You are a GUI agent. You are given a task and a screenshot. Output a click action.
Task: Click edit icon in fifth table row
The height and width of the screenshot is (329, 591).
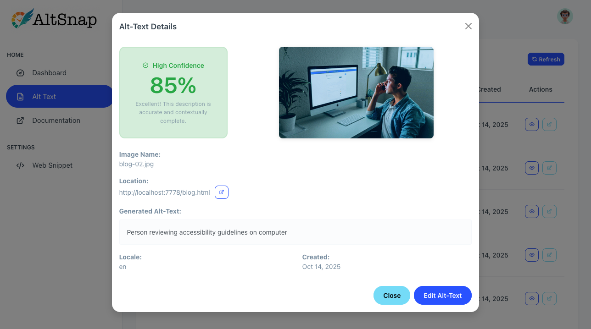(549, 298)
